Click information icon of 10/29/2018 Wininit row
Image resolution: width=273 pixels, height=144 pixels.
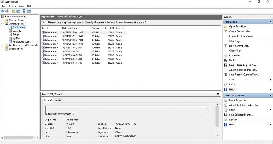point(43,32)
